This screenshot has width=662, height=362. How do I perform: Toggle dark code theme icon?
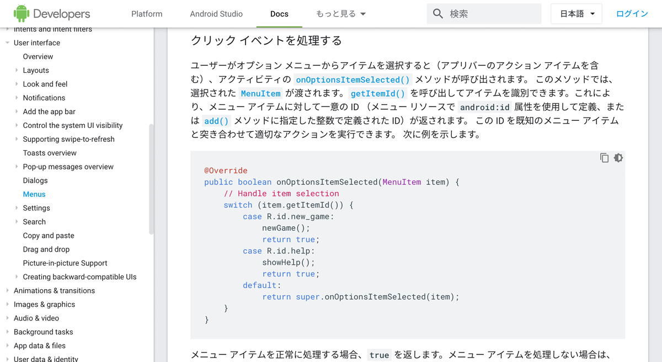(618, 158)
